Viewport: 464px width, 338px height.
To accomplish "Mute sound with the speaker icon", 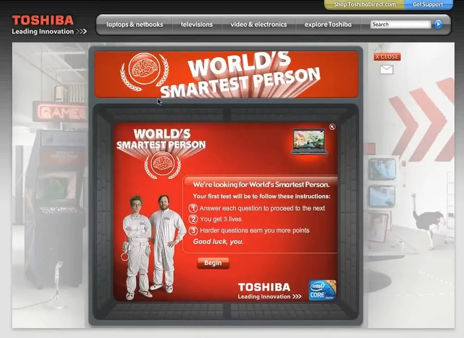I will coord(333,127).
